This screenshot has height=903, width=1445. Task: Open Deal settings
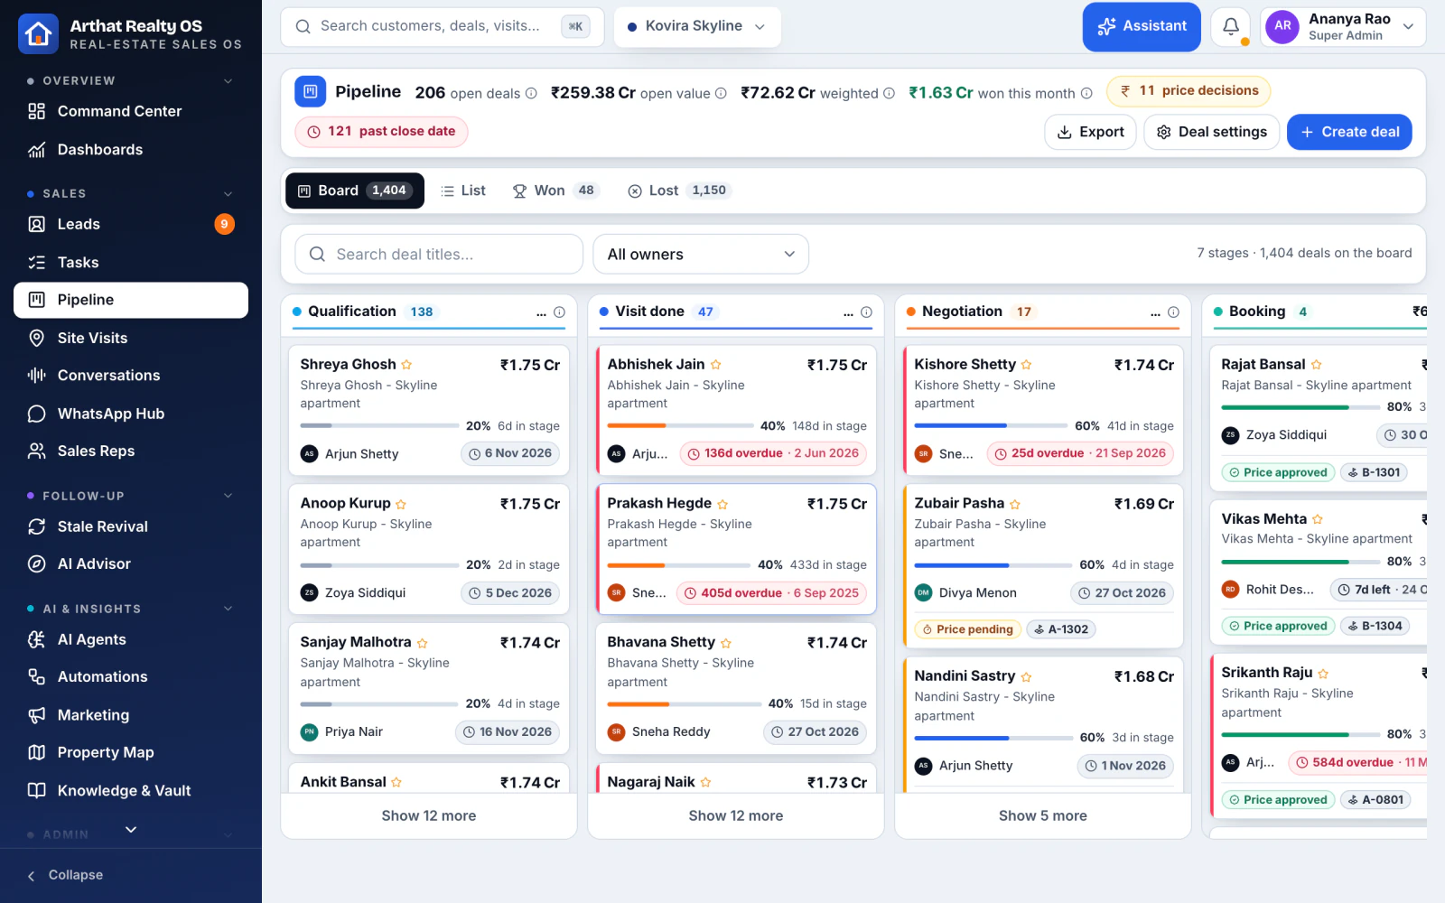[1212, 132]
